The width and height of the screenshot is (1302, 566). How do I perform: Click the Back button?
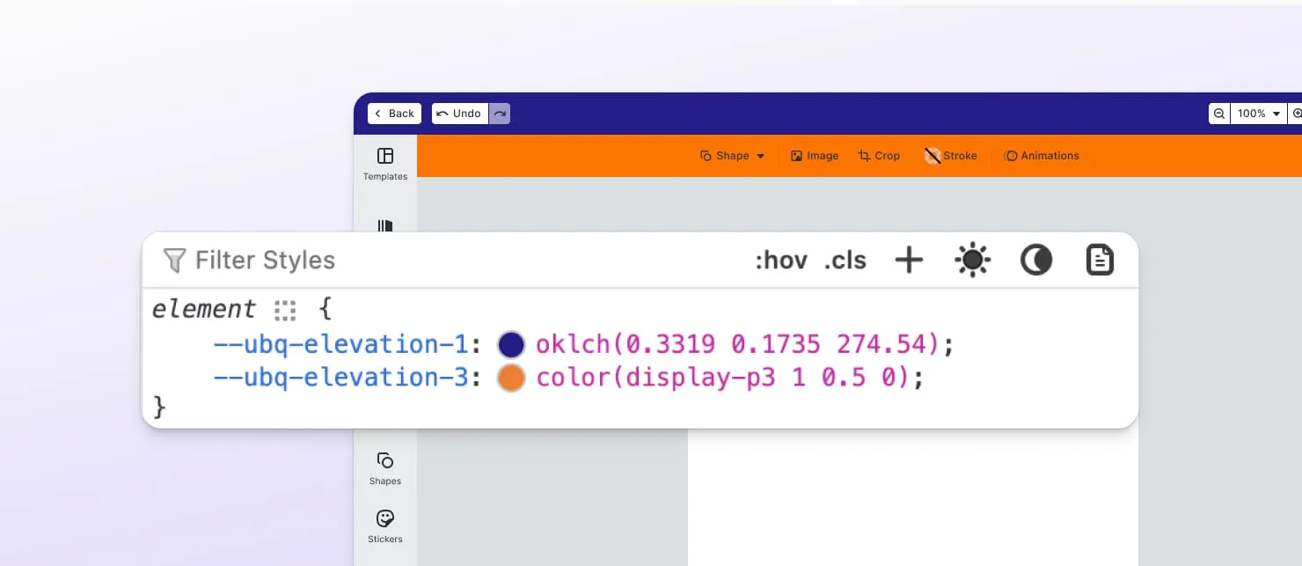coord(394,114)
